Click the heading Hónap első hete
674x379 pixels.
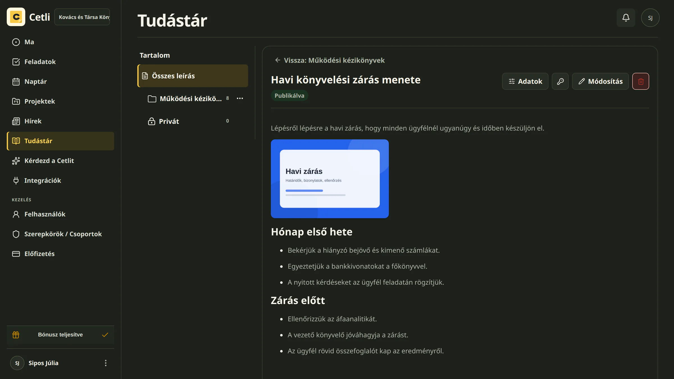click(x=311, y=232)
